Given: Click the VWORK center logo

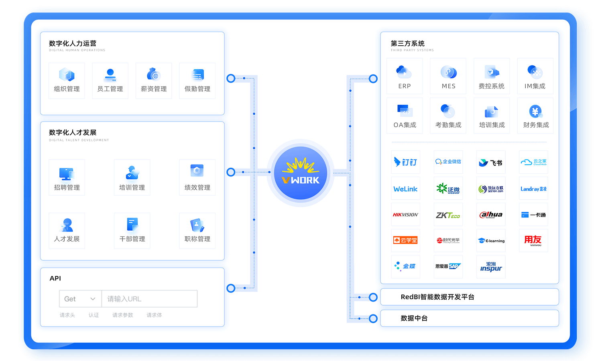Looking at the screenshot, I should click(301, 173).
